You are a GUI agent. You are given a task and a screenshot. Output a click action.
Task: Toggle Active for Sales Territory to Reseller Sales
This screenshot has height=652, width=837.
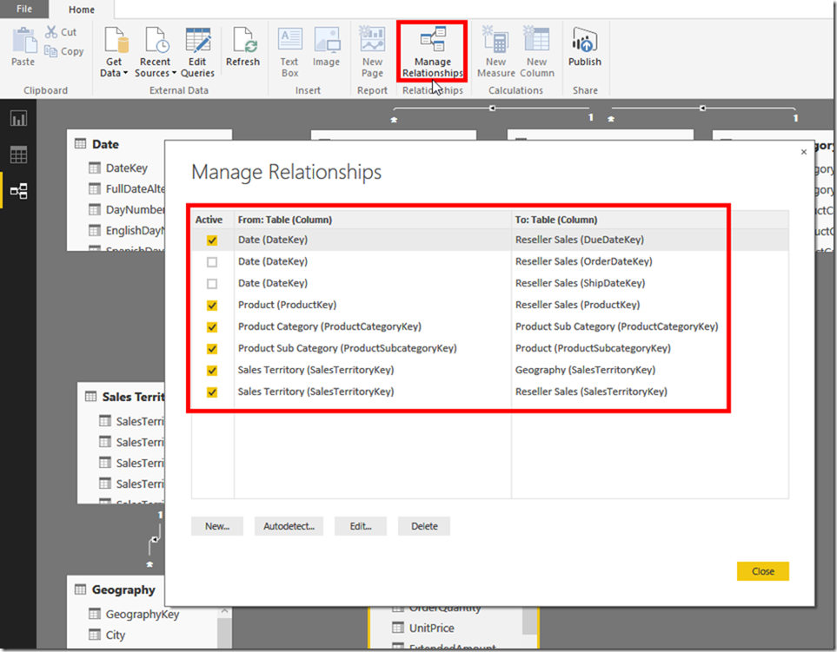212,392
